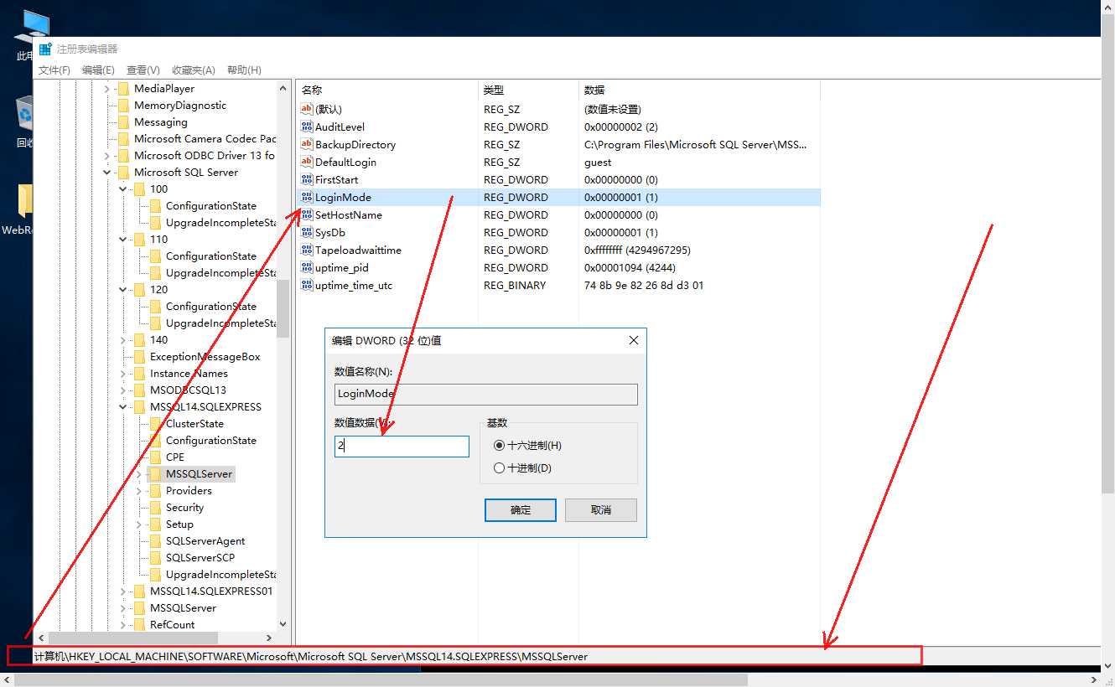
Task: Click the SetHostName DWORD icon
Action: [307, 214]
